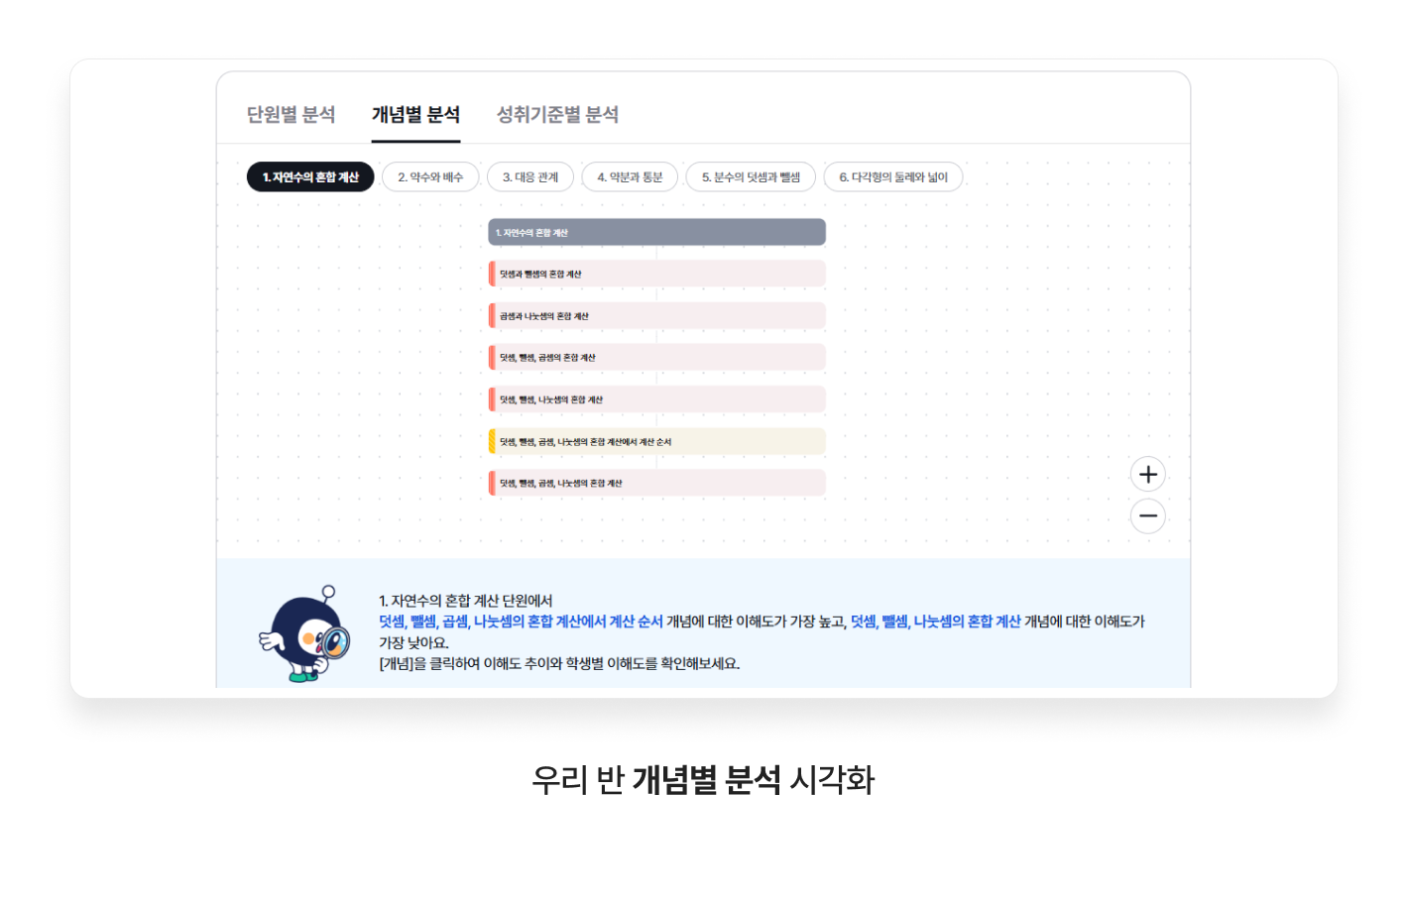Viewport: 1408px width, 905px height.
Task: Click the blue 계산 순서 link in summary
Action: click(521, 622)
